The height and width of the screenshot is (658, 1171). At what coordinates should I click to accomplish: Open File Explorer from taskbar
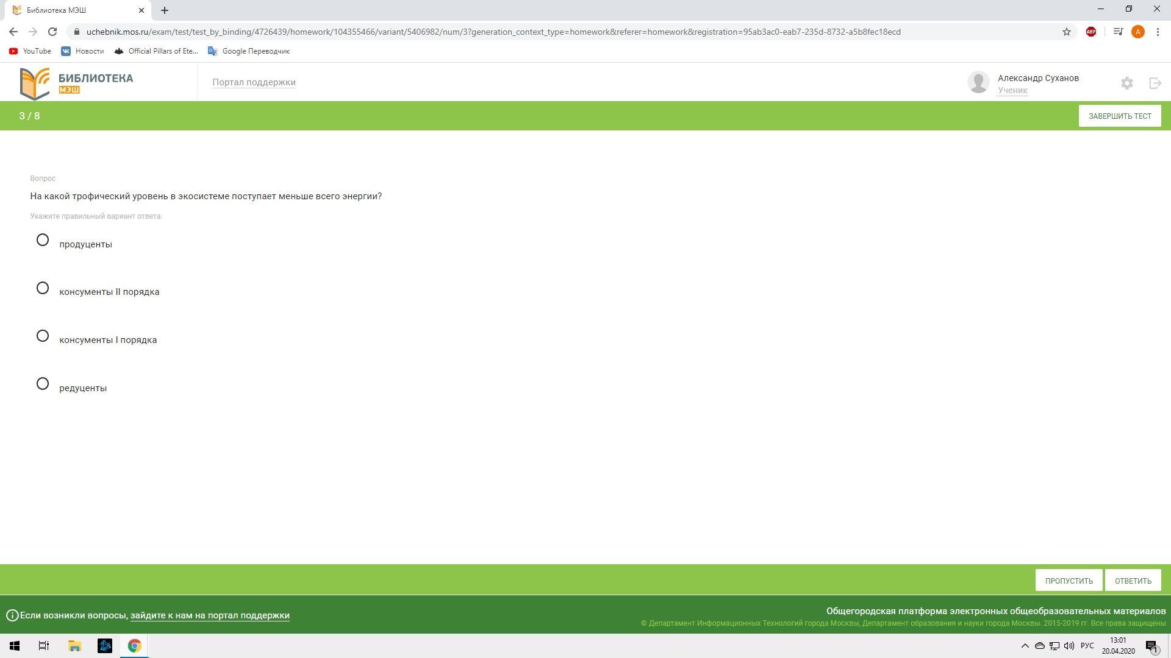(74, 646)
